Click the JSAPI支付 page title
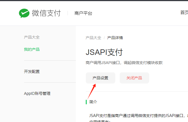The height and width of the screenshot is (122, 188). (104, 52)
